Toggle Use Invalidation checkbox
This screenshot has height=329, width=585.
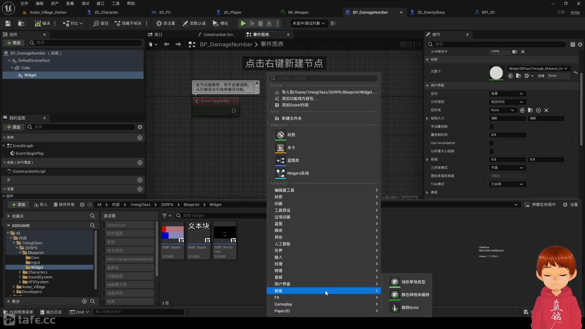click(491, 143)
